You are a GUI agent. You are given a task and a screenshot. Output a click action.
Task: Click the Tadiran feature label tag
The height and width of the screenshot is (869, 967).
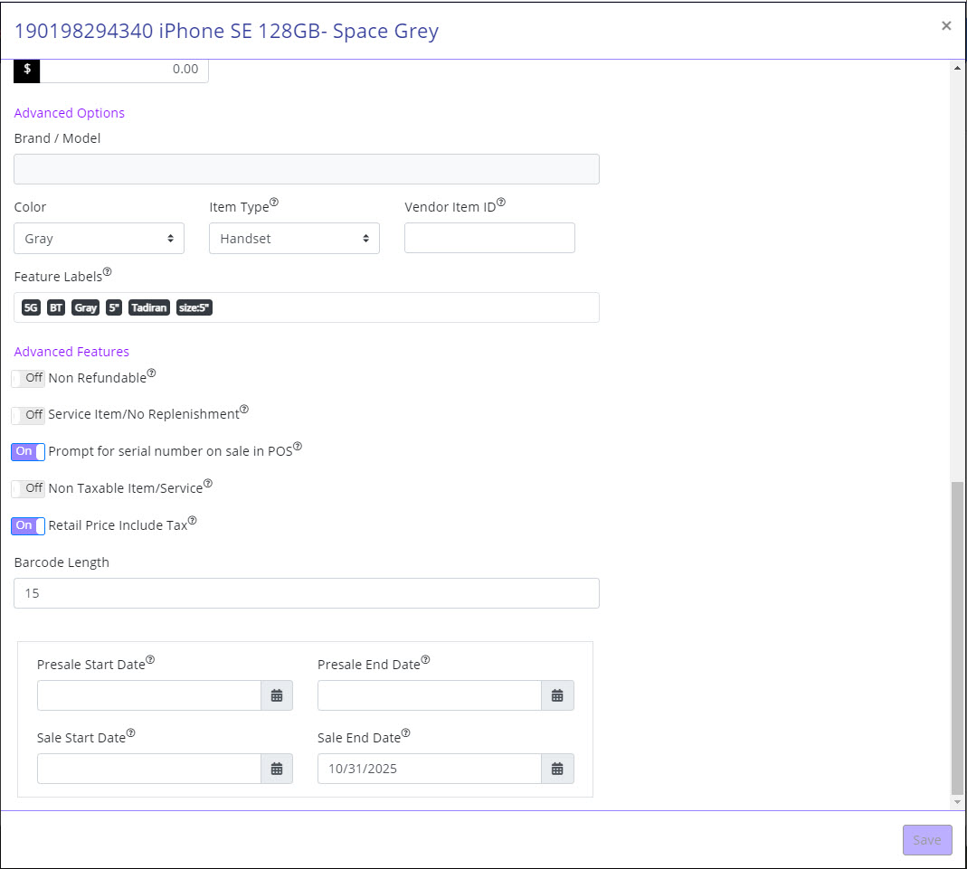pos(148,307)
